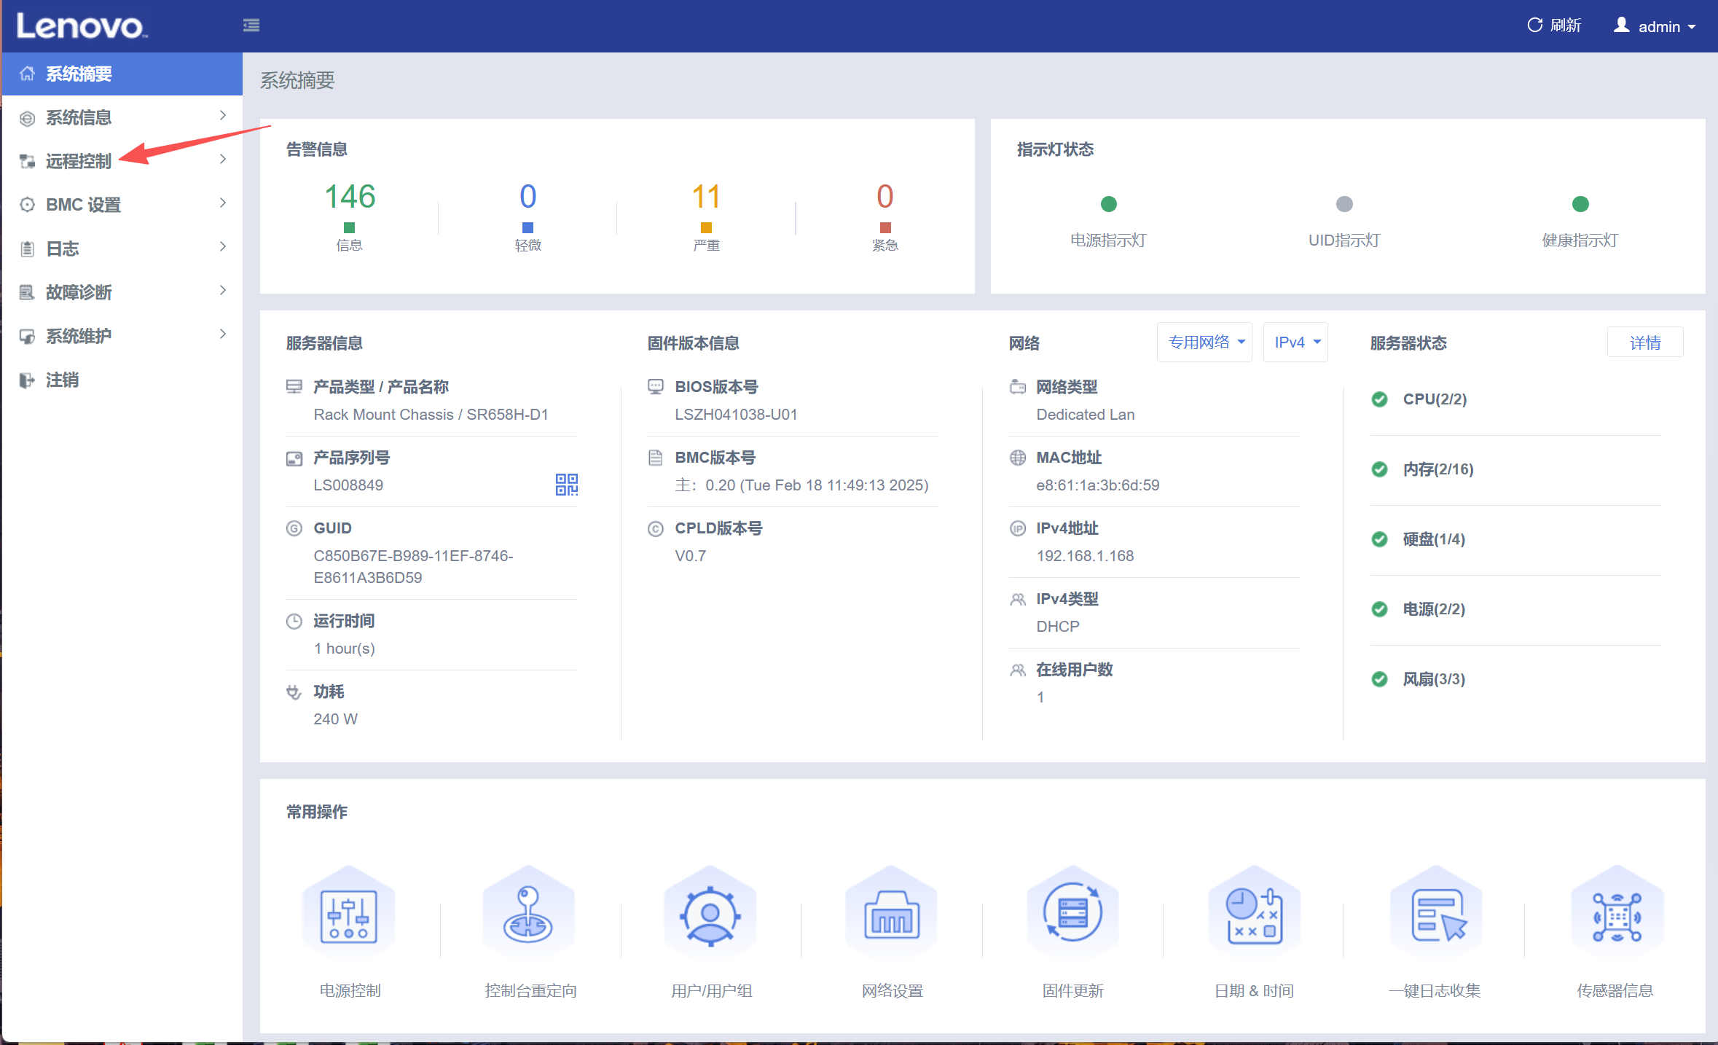Viewport: 1718px width, 1045px height.
Task: Click the orange Critical (严重) alert square
Action: point(706,227)
